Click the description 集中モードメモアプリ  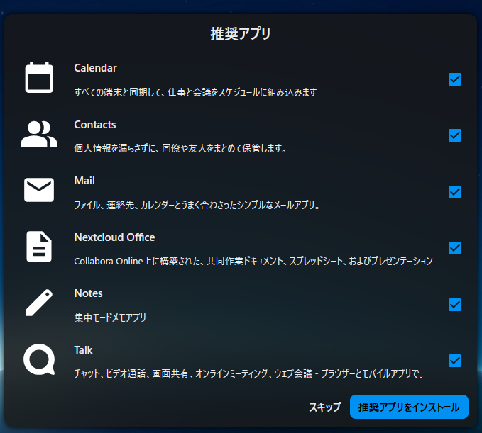tap(110, 317)
